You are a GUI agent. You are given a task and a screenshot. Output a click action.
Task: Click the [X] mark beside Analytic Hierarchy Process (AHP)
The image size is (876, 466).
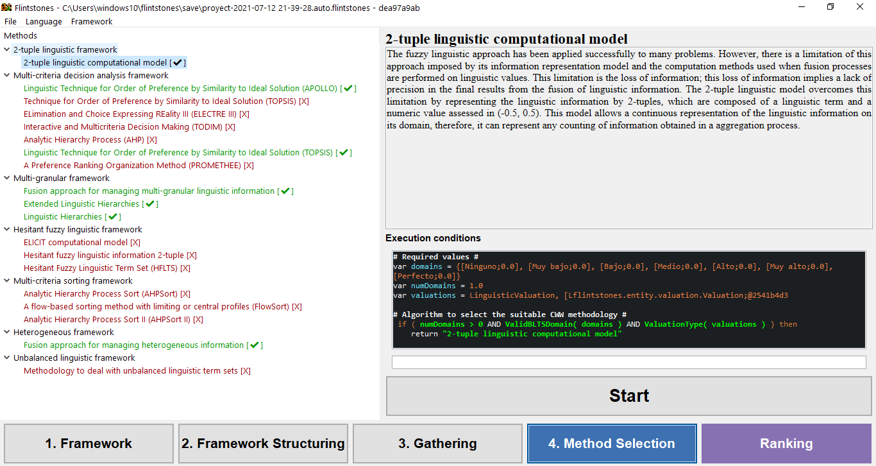pos(152,140)
